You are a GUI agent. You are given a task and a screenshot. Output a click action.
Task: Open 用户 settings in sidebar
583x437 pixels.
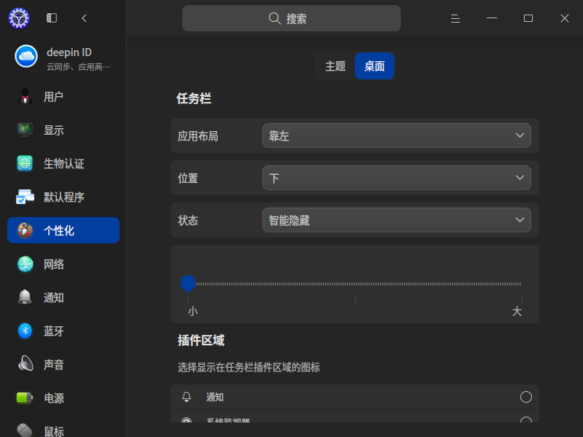(x=63, y=97)
